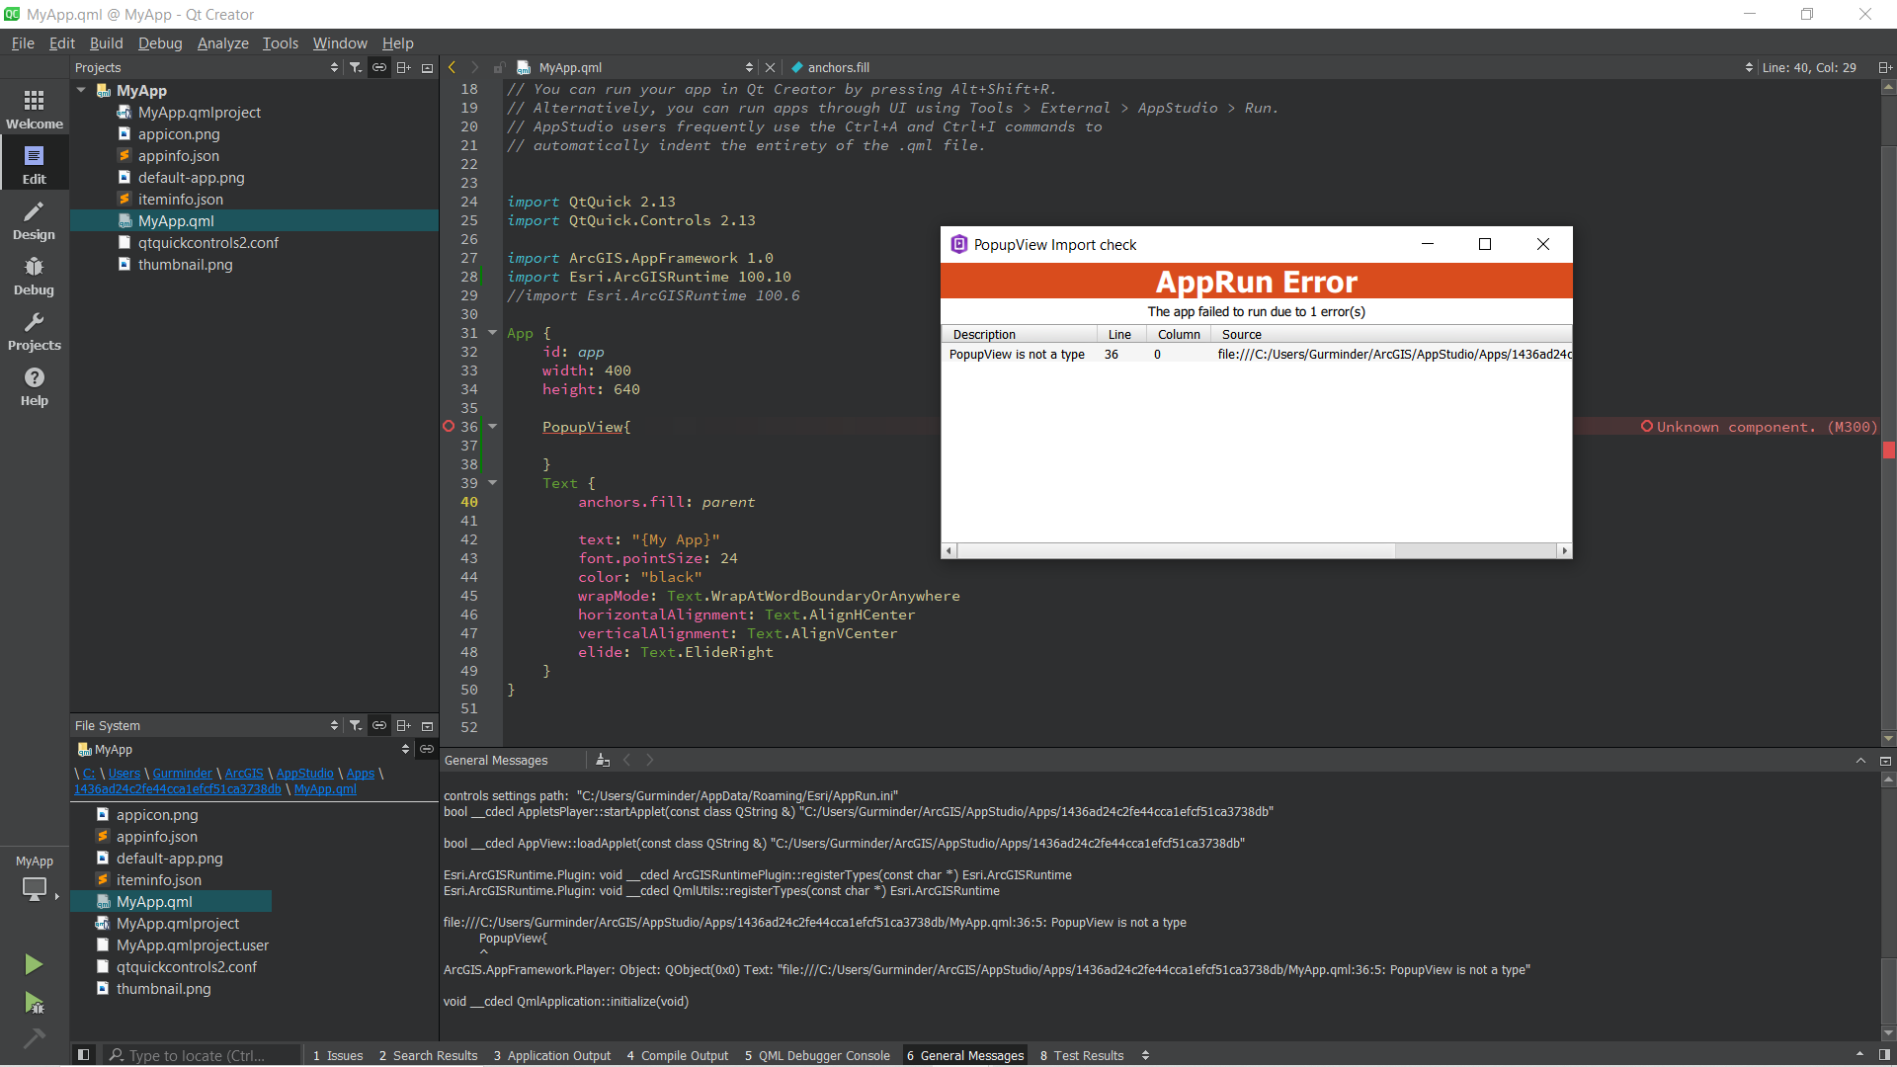Open the QML Debugger Console tab

(x=817, y=1055)
